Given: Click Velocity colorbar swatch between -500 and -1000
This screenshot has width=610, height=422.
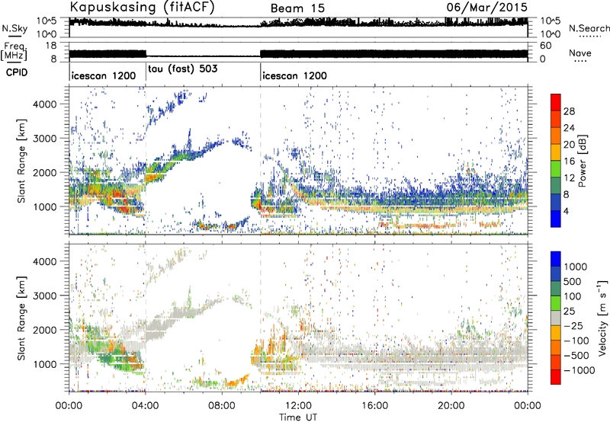Looking at the screenshot, I should click(556, 362).
